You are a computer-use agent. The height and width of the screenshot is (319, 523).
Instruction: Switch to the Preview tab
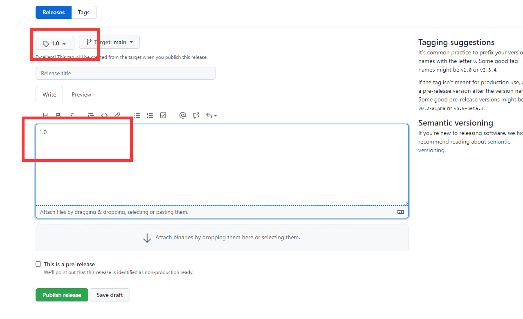coord(81,94)
